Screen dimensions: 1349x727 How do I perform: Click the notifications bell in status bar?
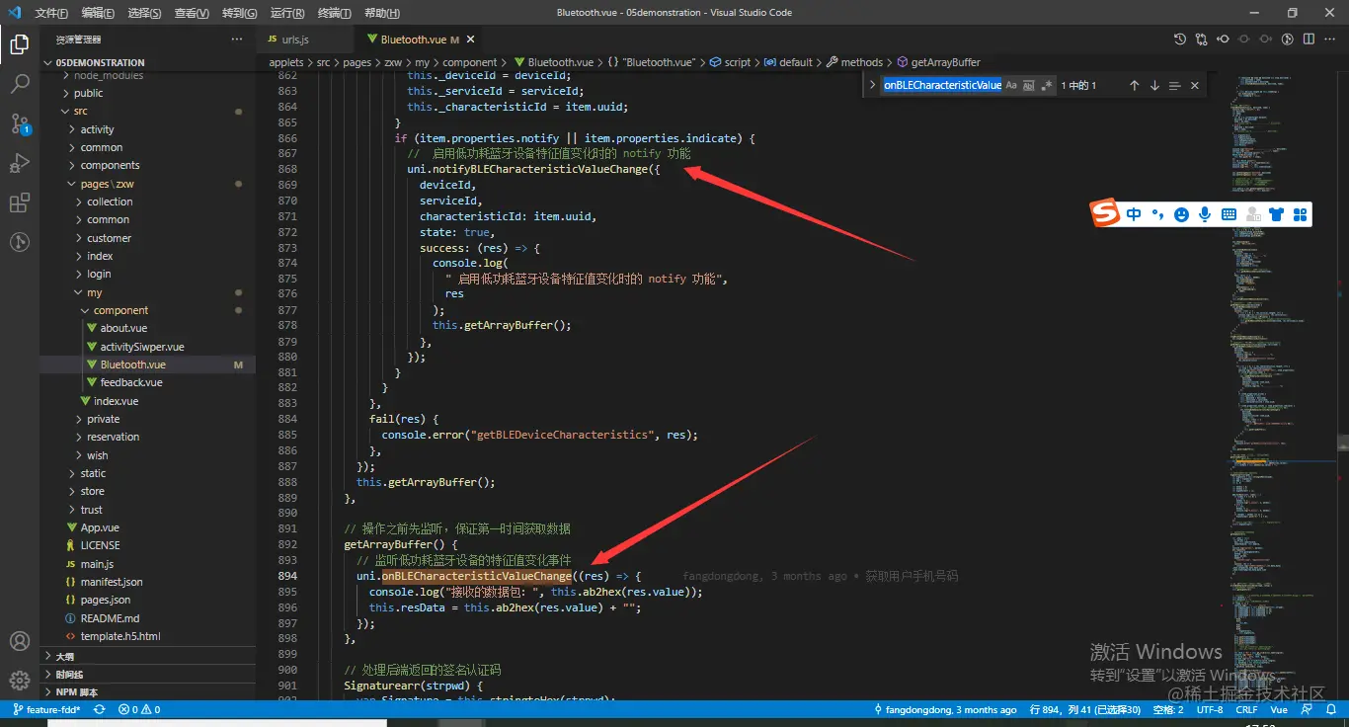tap(1330, 709)
